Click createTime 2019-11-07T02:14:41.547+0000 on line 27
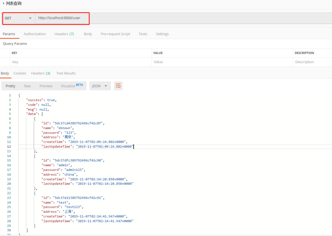 97,216
